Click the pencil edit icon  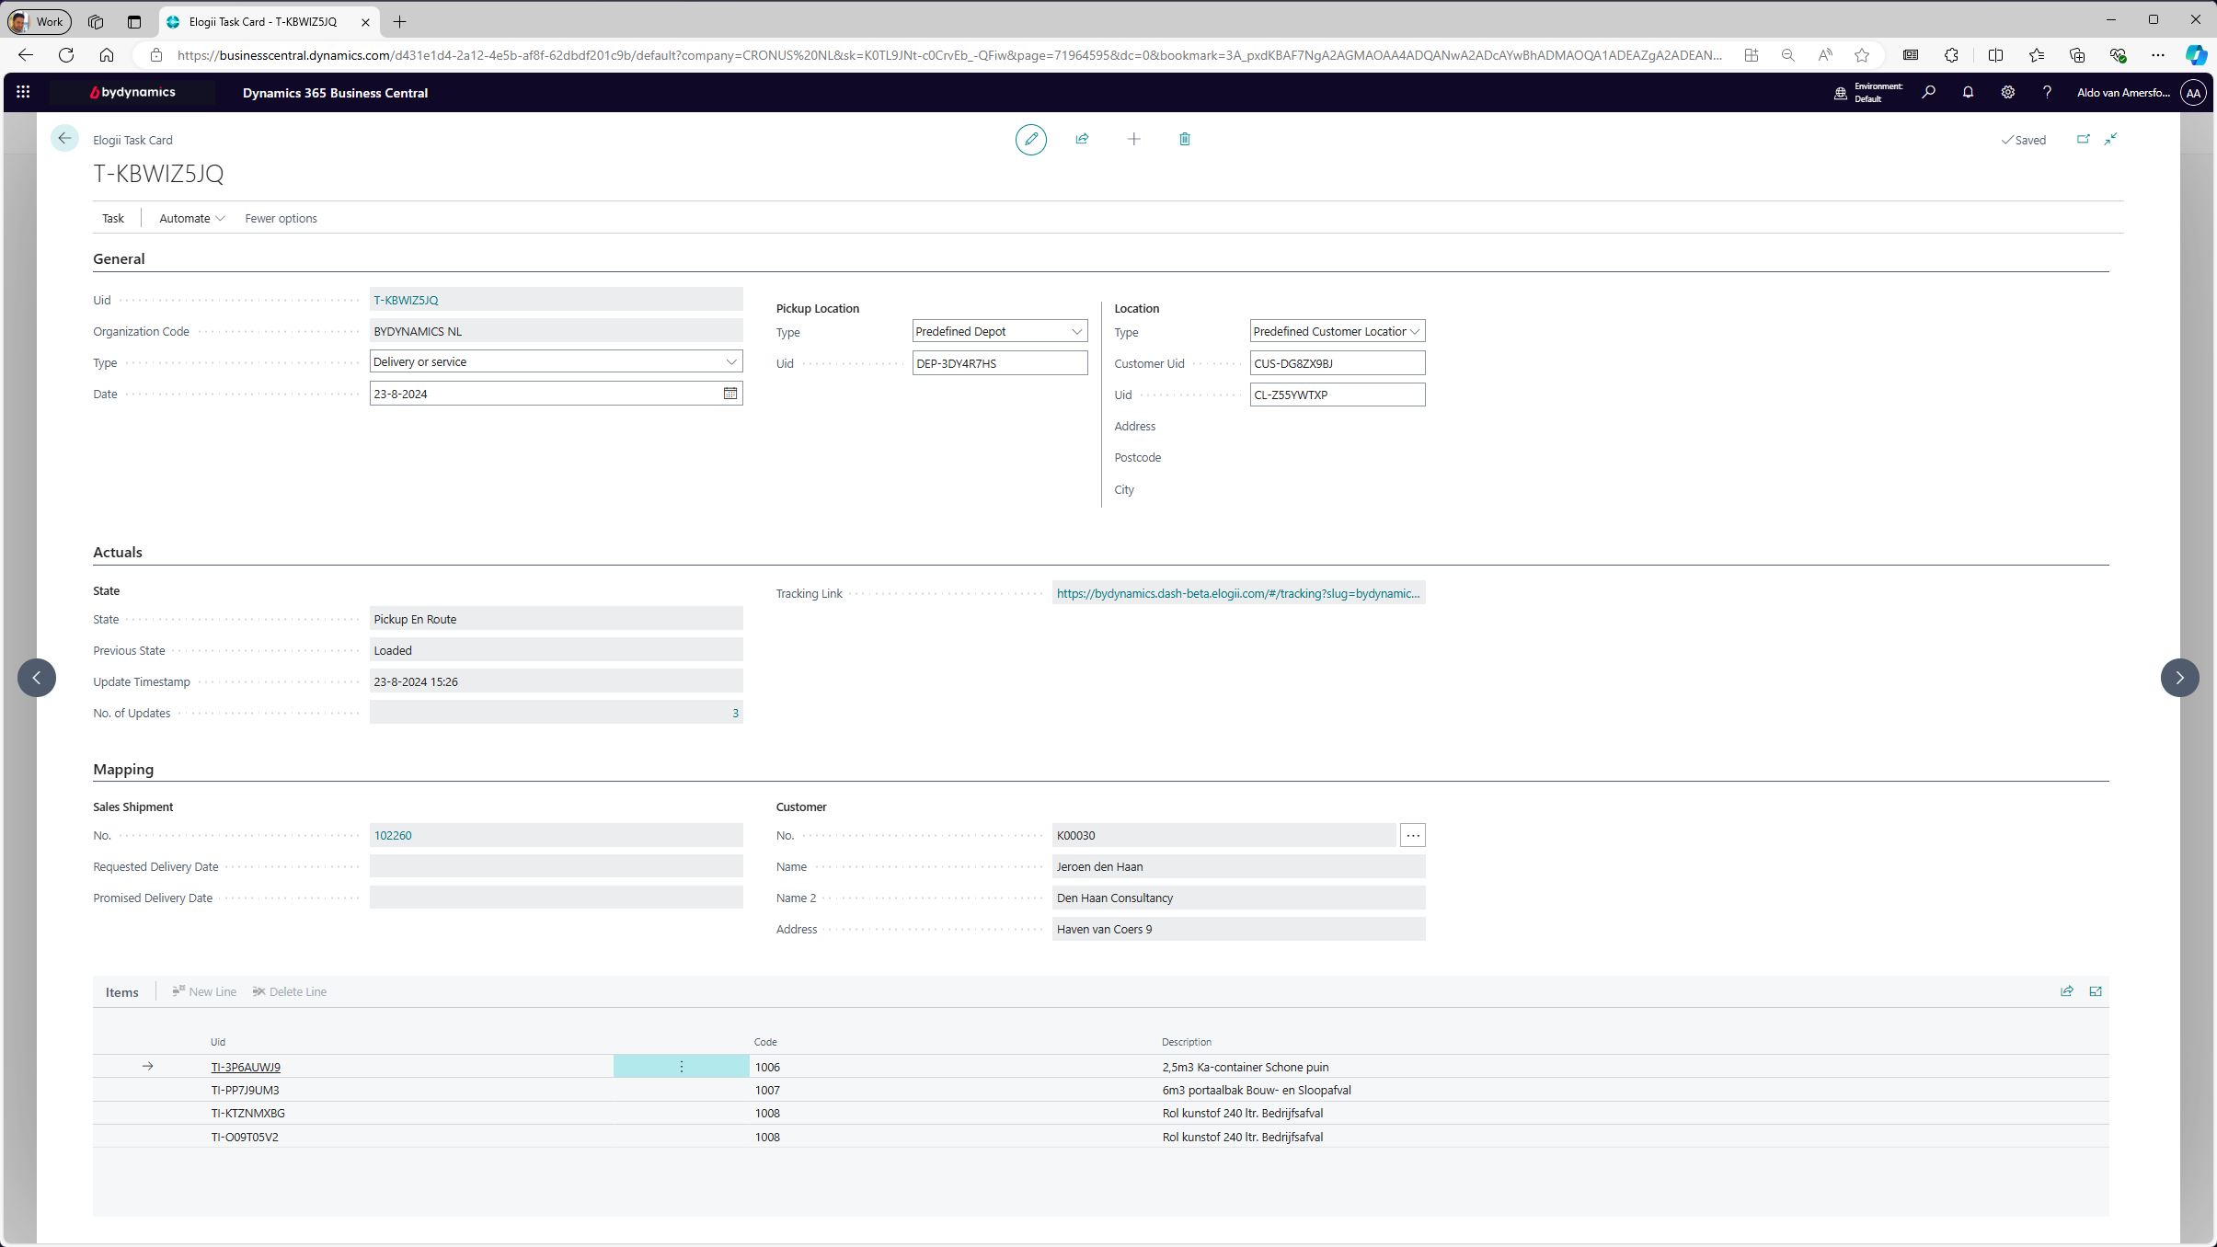point(1030,139)
